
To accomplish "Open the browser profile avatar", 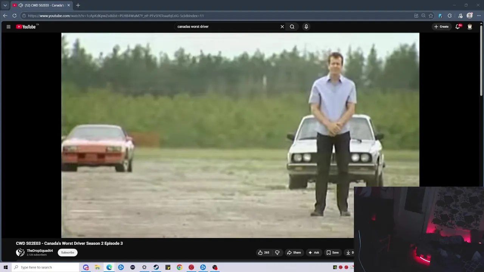I will tap(470, 15).
